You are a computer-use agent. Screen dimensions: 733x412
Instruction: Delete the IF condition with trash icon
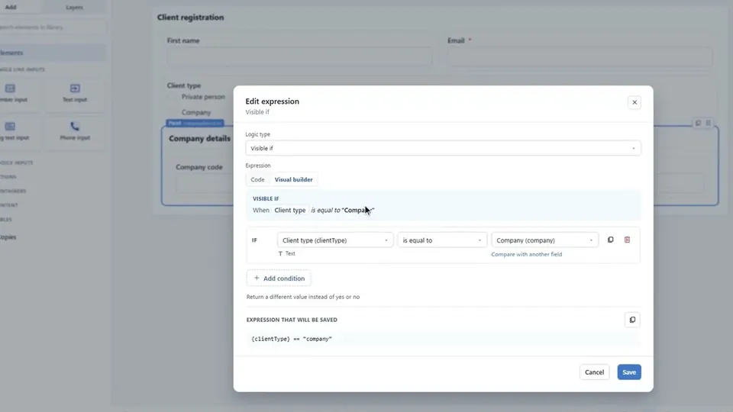tap(627, 240)
